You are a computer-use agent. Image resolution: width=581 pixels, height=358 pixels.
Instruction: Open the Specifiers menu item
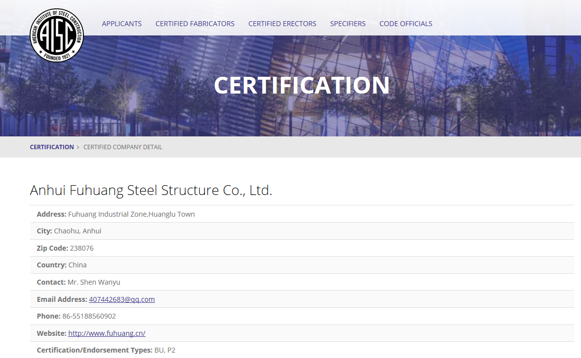(x=348, y=24)
